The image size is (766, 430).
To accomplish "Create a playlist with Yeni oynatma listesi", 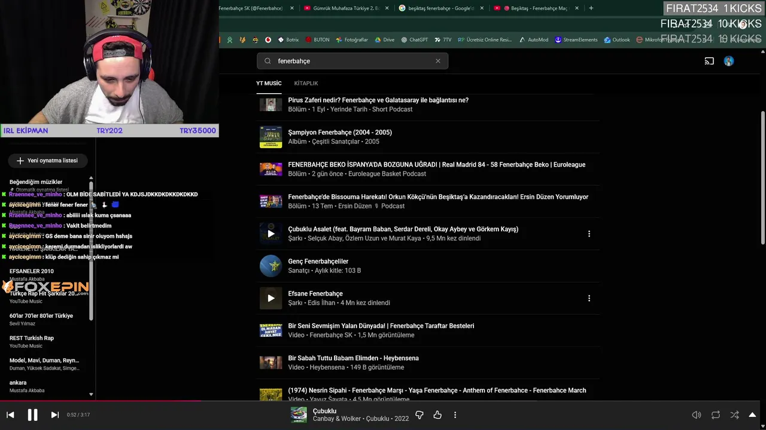I will click(x=47, y=161).
